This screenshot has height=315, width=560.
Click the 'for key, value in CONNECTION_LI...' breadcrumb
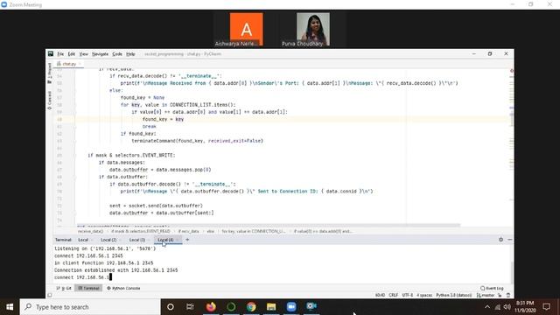253,231
